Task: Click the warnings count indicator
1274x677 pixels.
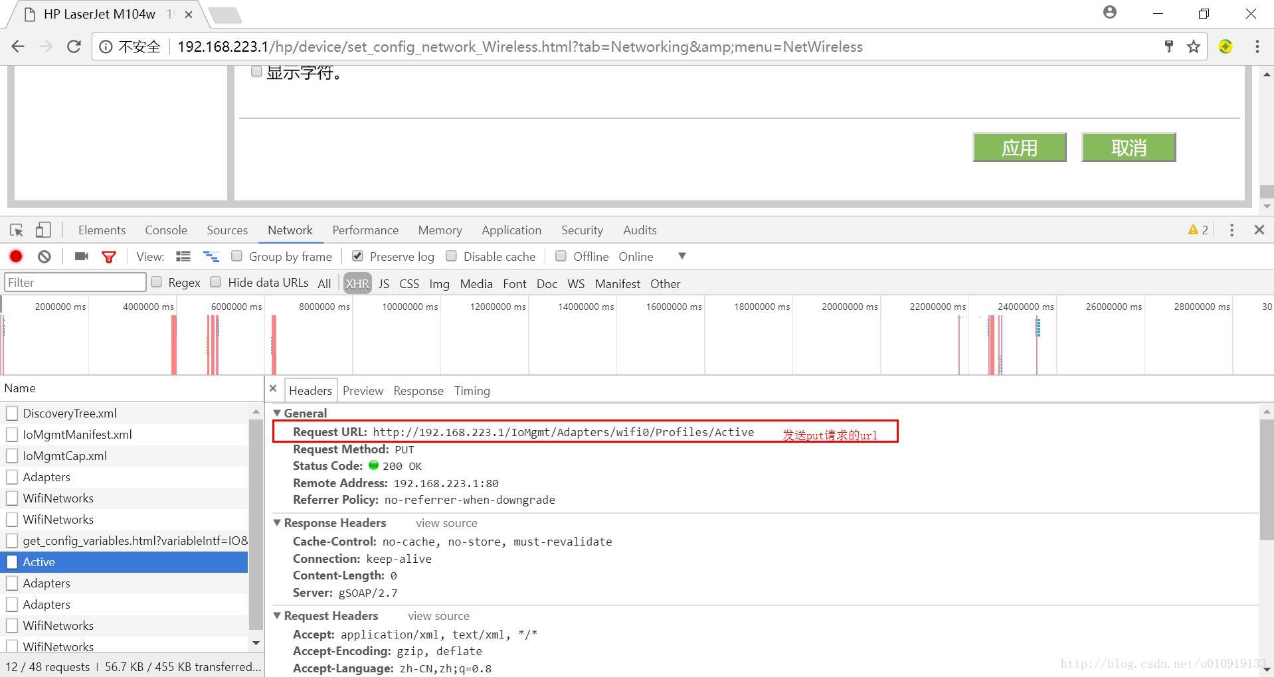Action: [1198, 230]
